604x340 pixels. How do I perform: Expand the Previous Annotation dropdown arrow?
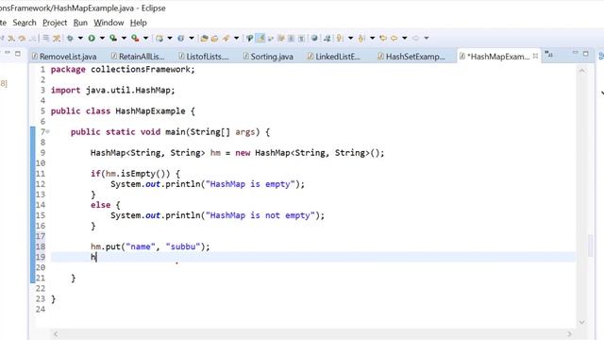pyautogui.click(x=372, y=38)
